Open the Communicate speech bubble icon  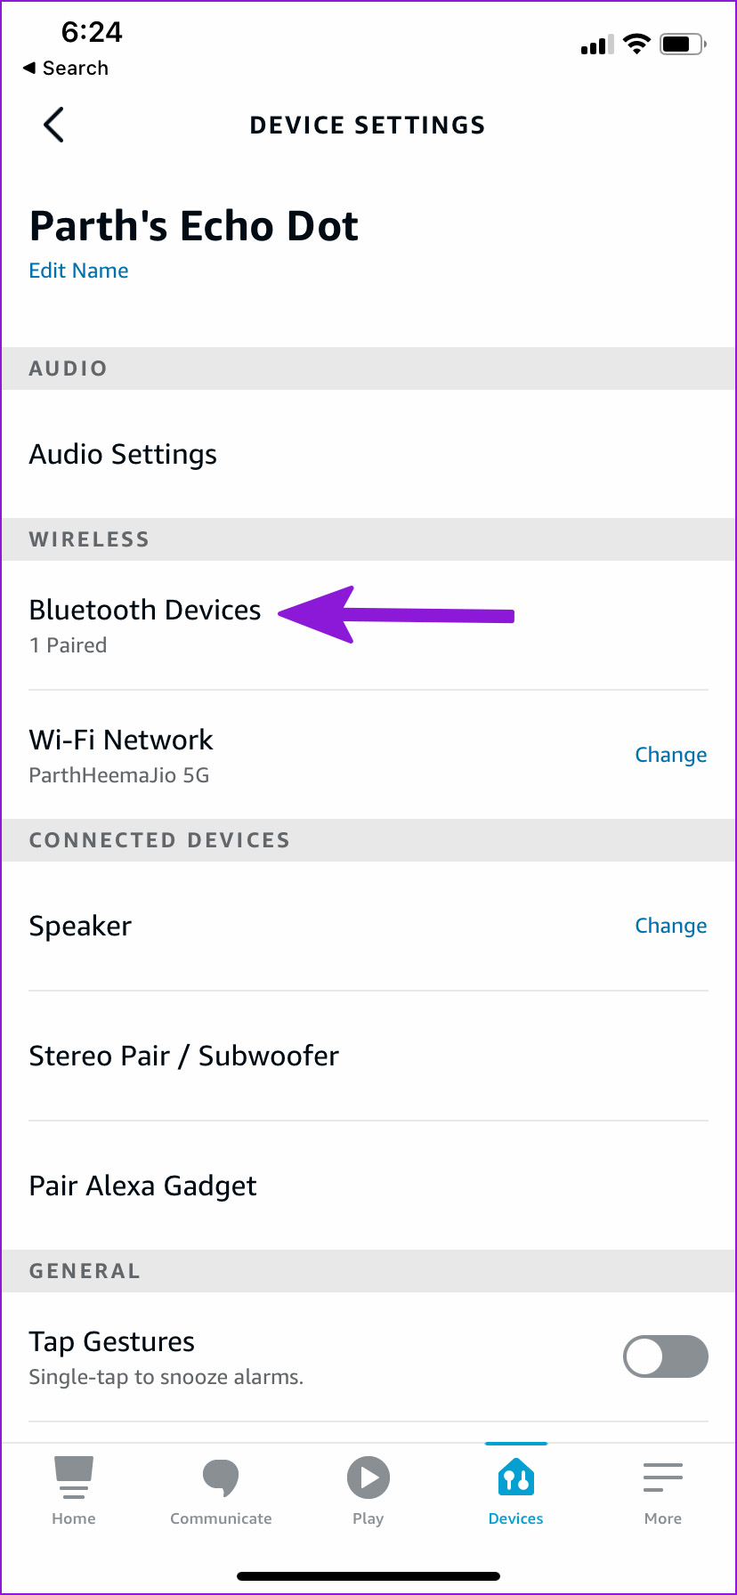pyautogui.click(x=221, y=1478)
